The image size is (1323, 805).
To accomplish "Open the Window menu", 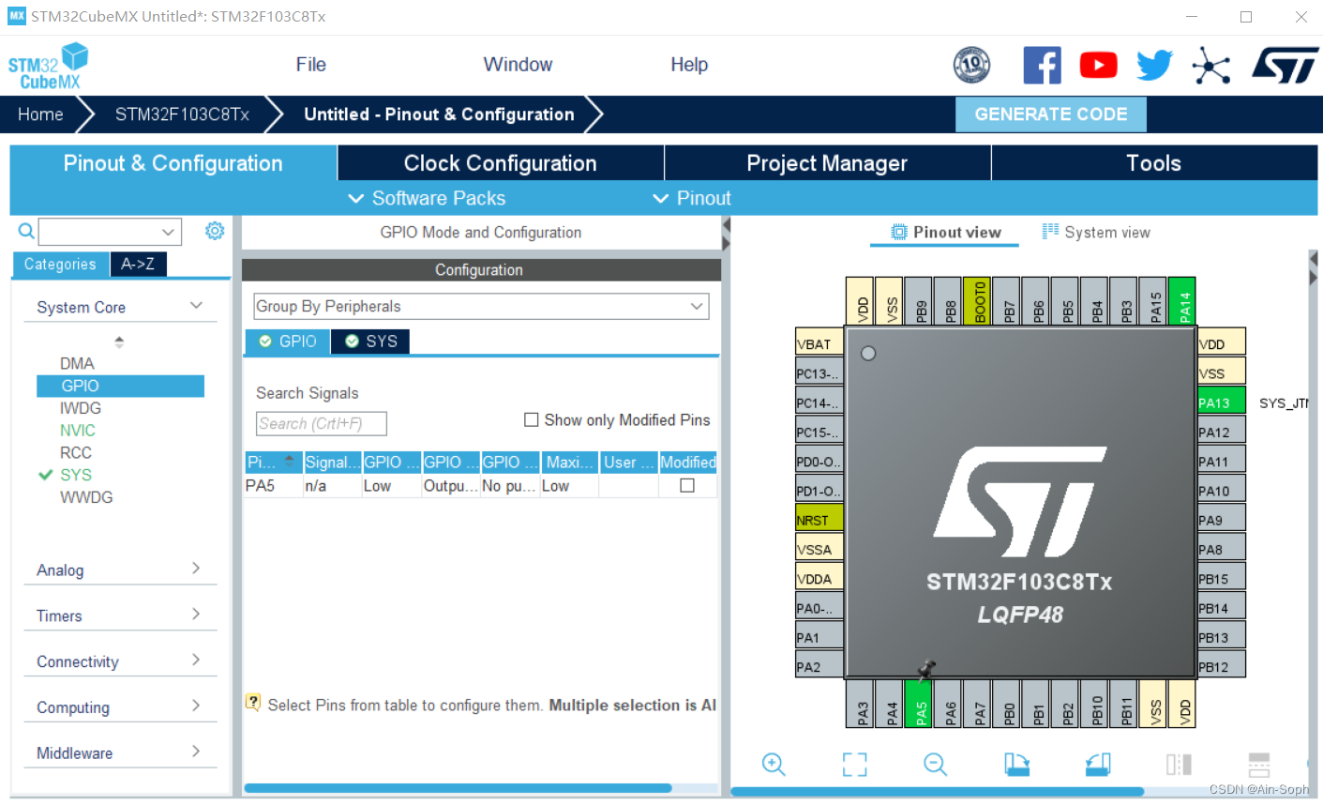I will tap(518, 65).
